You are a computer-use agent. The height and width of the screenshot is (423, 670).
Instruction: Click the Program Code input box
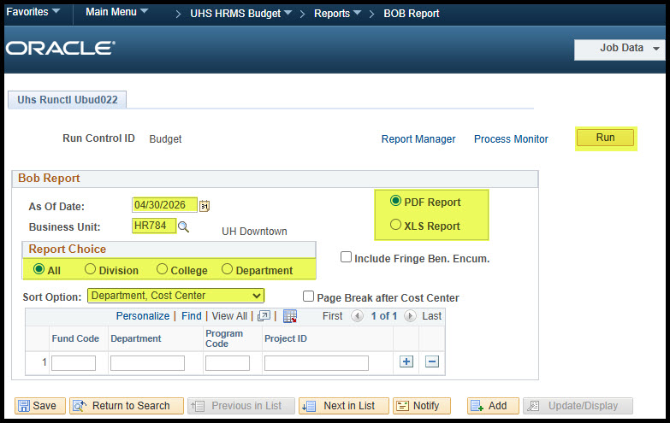(228, 363)
